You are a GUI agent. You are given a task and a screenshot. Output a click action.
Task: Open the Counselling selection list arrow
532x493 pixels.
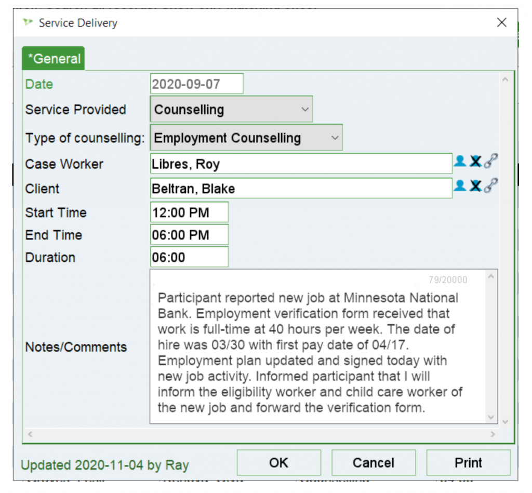(x=304, y=109)
